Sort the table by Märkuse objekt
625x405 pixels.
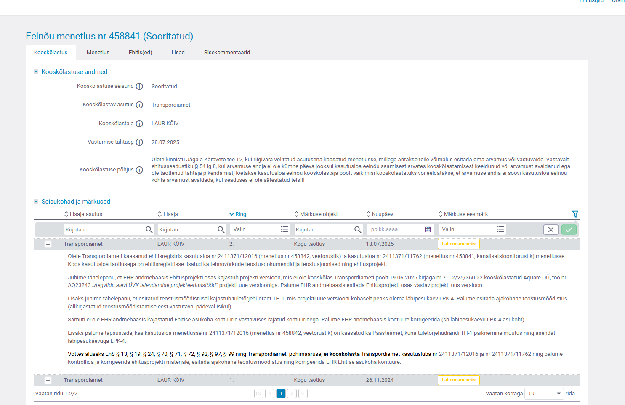click(316, 214)
